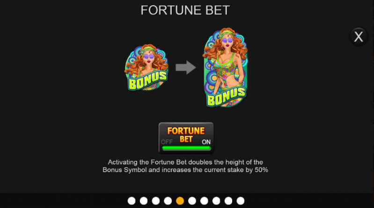Click the green bar under Fortune Bet
The image size is (374, 208).
[186, 148]
